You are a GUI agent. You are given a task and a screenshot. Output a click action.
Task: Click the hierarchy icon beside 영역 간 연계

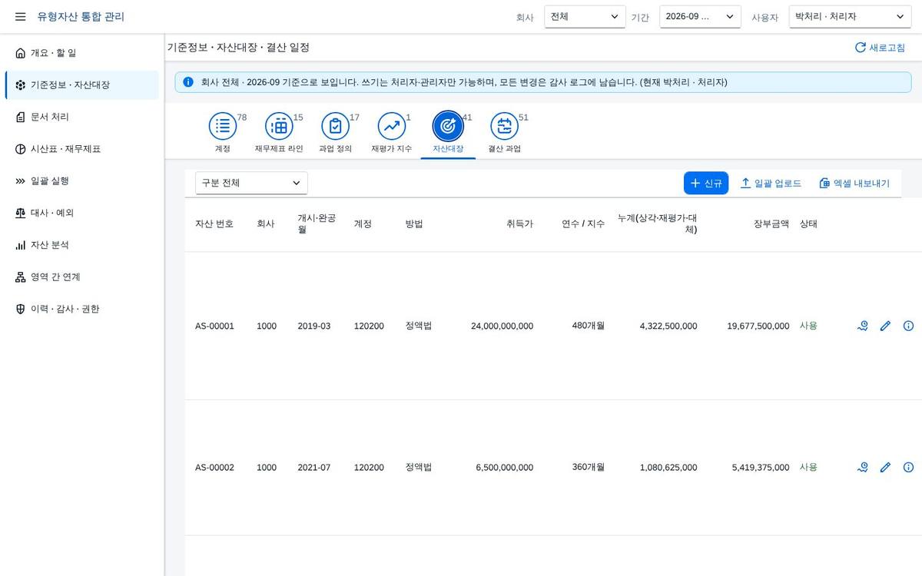[21, 277]
